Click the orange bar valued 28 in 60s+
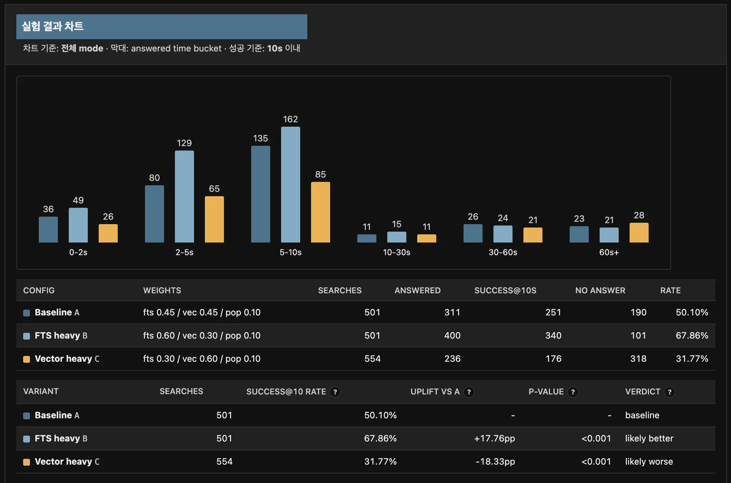Screen dimensions: 731x483 click(639, 233)
